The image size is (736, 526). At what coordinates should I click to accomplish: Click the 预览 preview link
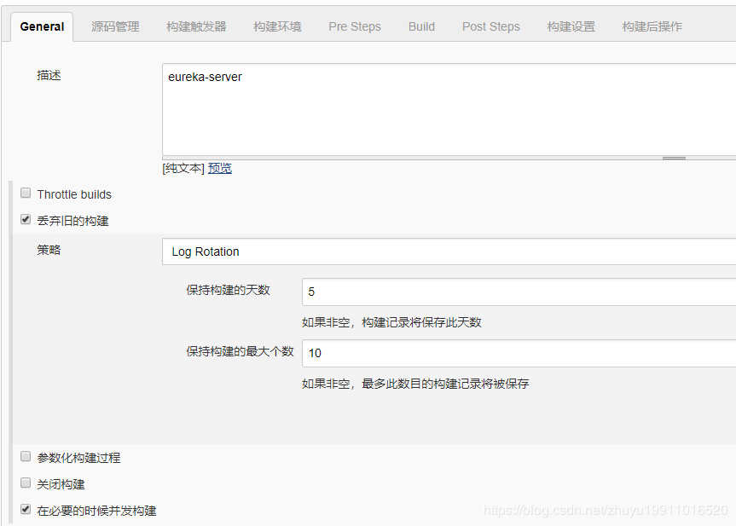[x=219, y=167]
